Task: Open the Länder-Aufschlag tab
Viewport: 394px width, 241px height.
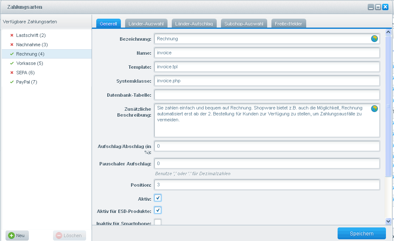Action: point(194,24)
